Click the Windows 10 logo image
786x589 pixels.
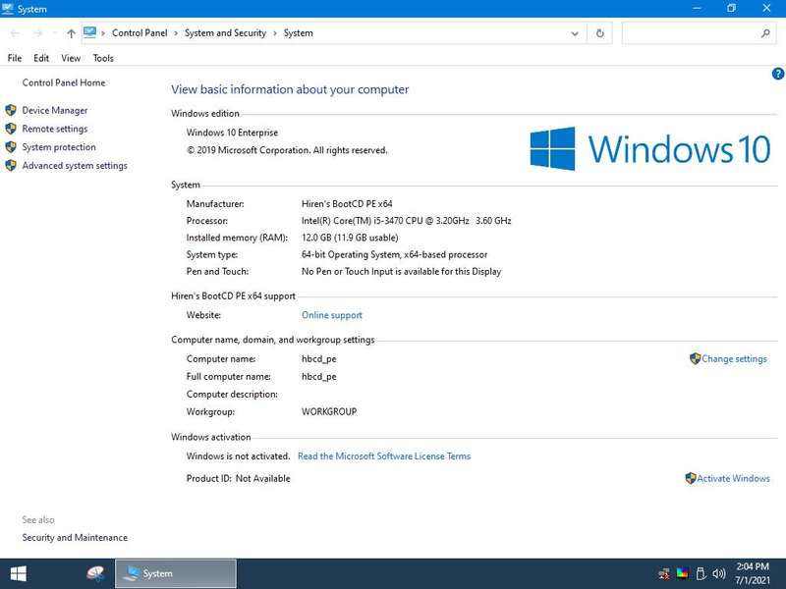(650, 149)
